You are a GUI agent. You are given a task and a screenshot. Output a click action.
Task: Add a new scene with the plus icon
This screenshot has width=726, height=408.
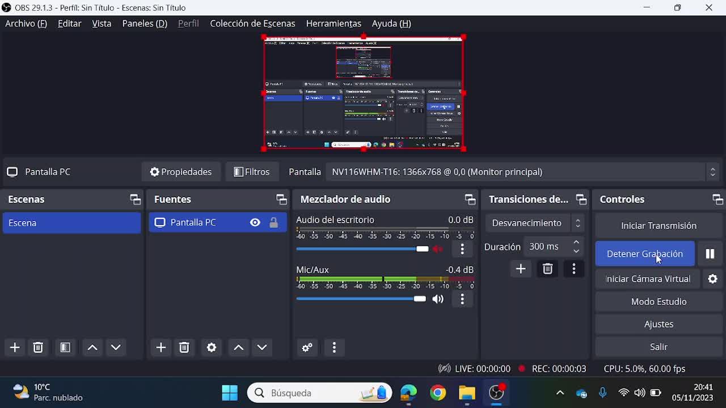click(15, 347)
